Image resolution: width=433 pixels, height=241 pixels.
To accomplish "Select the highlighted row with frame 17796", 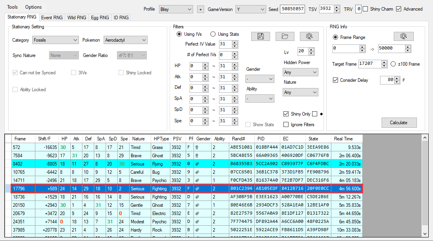I will (187, 189).
